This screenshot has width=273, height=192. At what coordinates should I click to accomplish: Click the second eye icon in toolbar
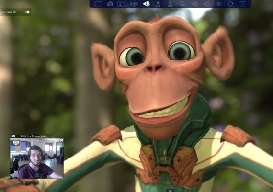point(206,4)
